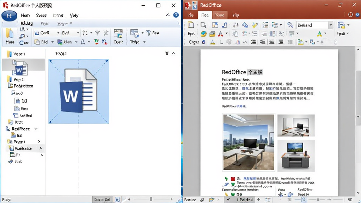
Task: Open the Vety menu
Action: [x=74, y=16]
